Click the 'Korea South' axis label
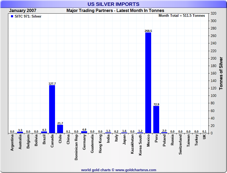 [x=140, y=145]
